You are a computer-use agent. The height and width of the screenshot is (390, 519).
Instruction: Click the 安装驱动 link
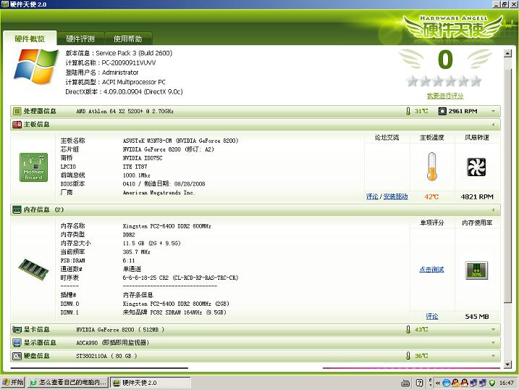tap(395, 196)
